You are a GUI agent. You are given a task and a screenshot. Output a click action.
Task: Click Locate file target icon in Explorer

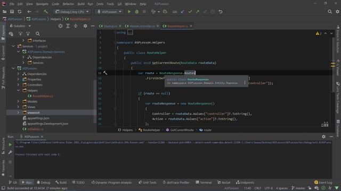[x=60, y=26]
